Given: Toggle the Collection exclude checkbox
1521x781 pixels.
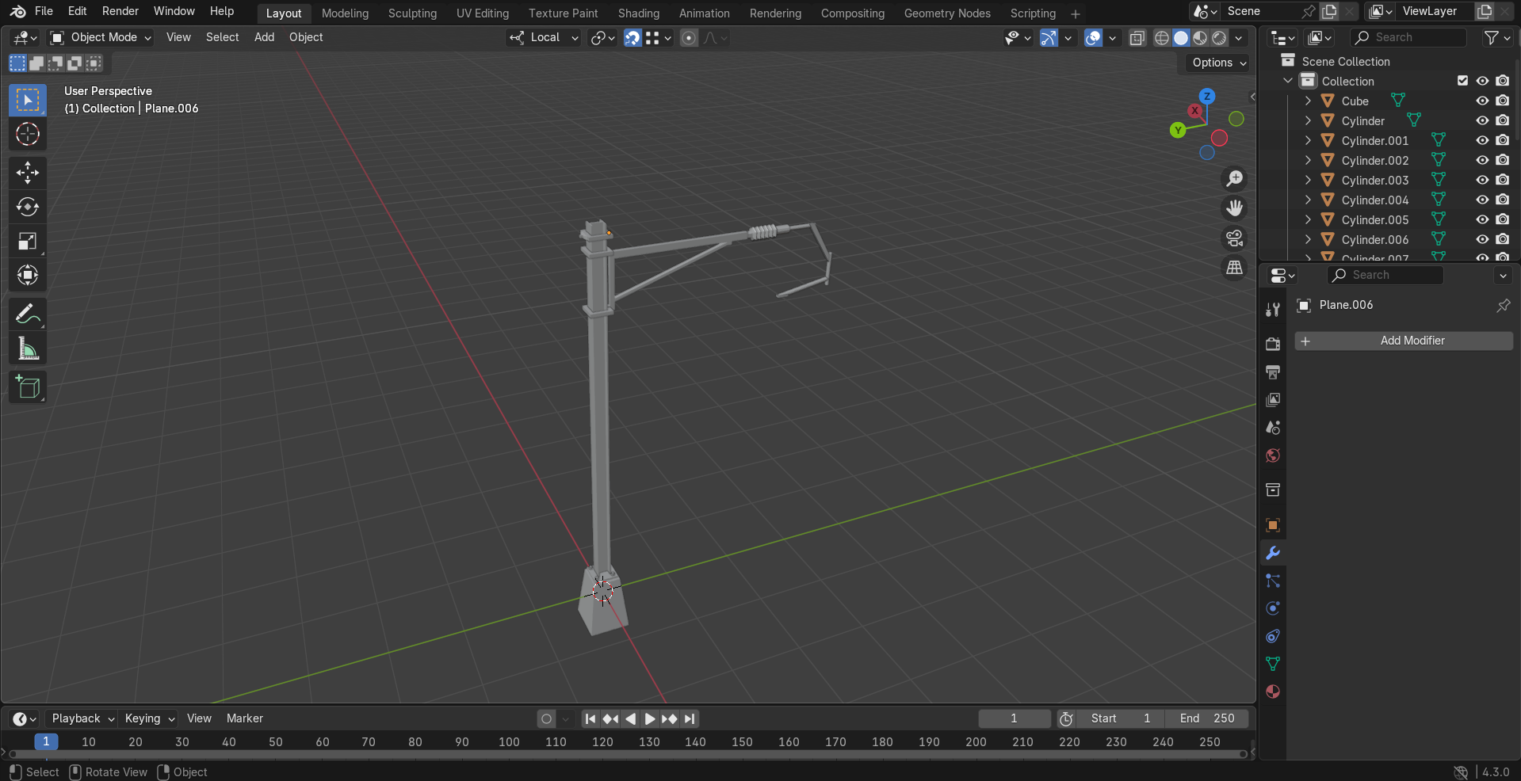Looking at the screenshot, I should pos(1462,81).
